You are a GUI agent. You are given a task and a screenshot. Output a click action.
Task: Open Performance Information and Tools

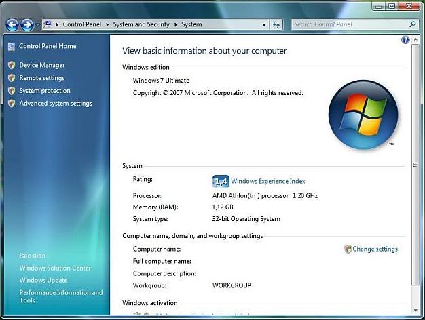pos(61,296)
